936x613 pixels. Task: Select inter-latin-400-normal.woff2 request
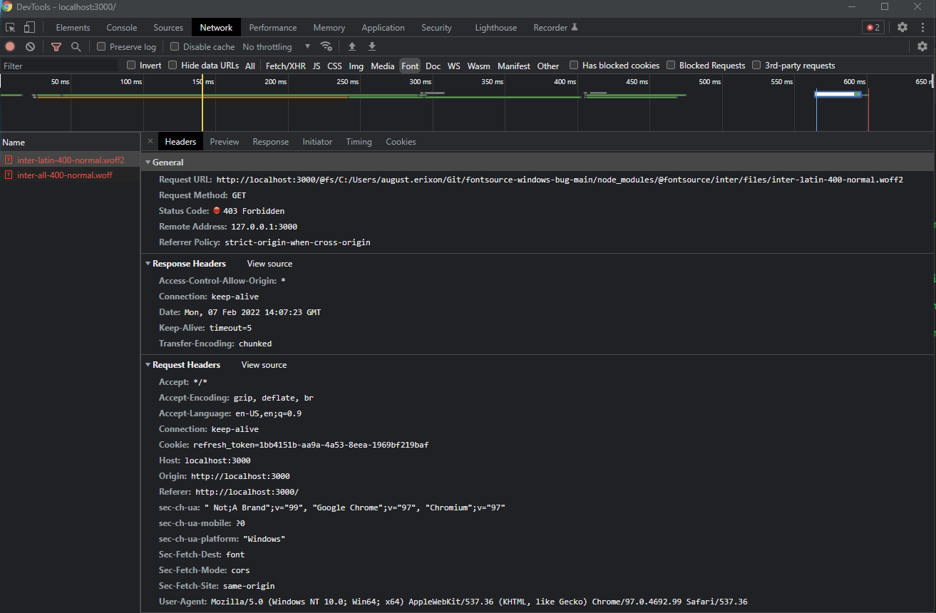70,160
